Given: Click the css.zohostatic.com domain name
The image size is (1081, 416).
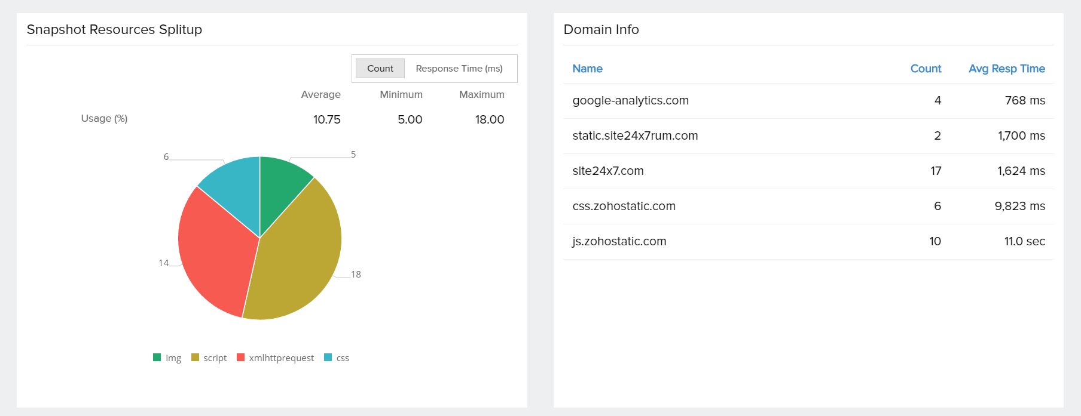Looking at the screenshot, I should (x=624, y=207).
